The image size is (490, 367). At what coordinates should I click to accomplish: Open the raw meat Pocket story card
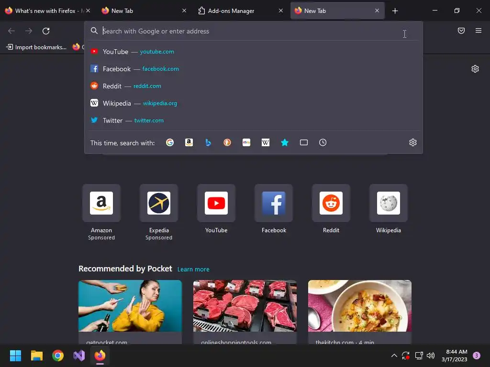tap(245, 312)
